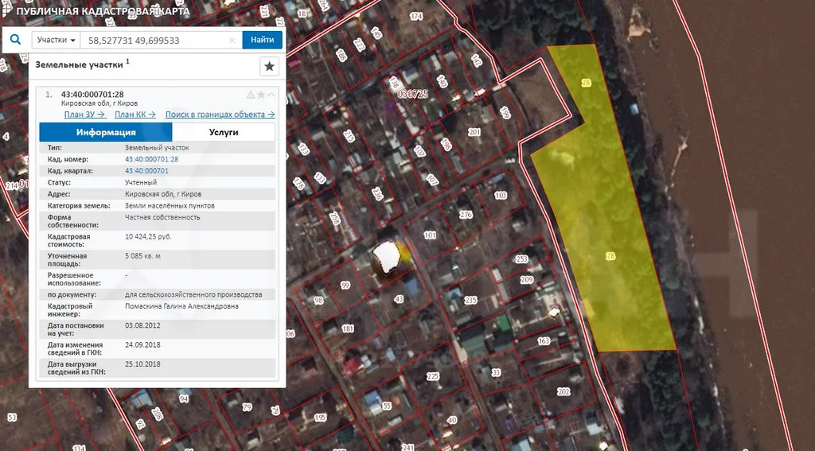Image resolution: width=815 pixels, height=451 pixels.
Task: Open Поиск в границах объекта link
Action: coord(220,115)
